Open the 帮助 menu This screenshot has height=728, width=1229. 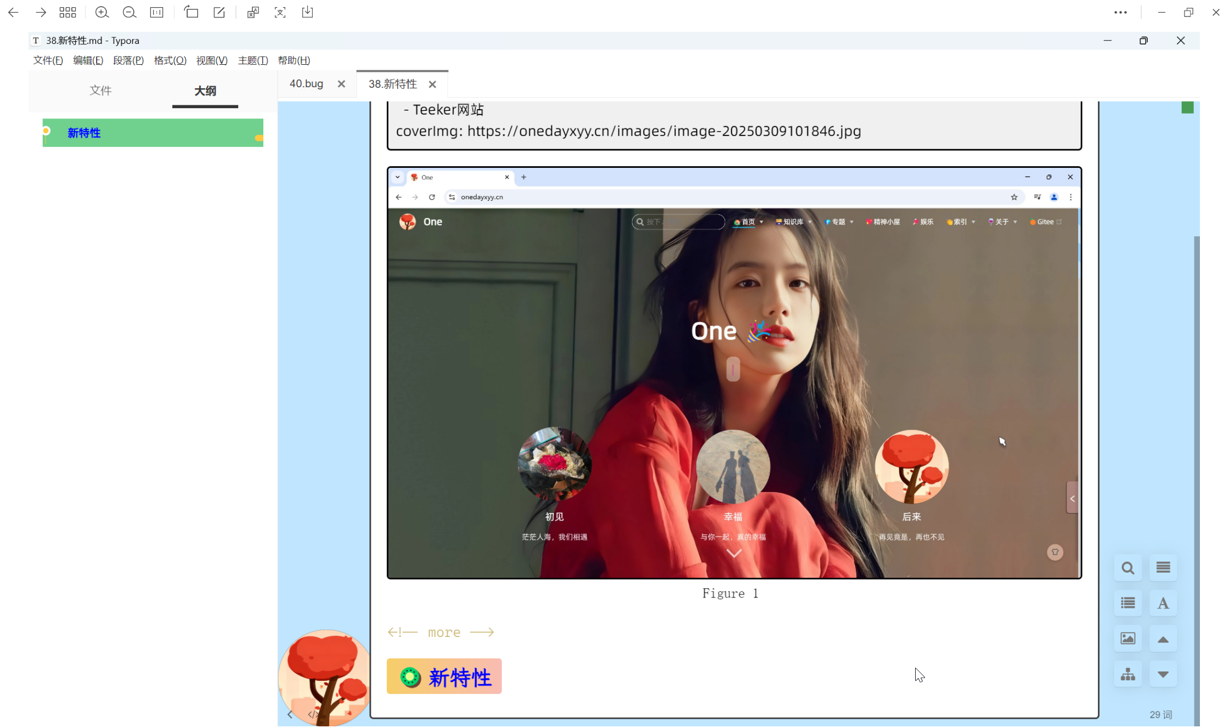pos(294,60)
